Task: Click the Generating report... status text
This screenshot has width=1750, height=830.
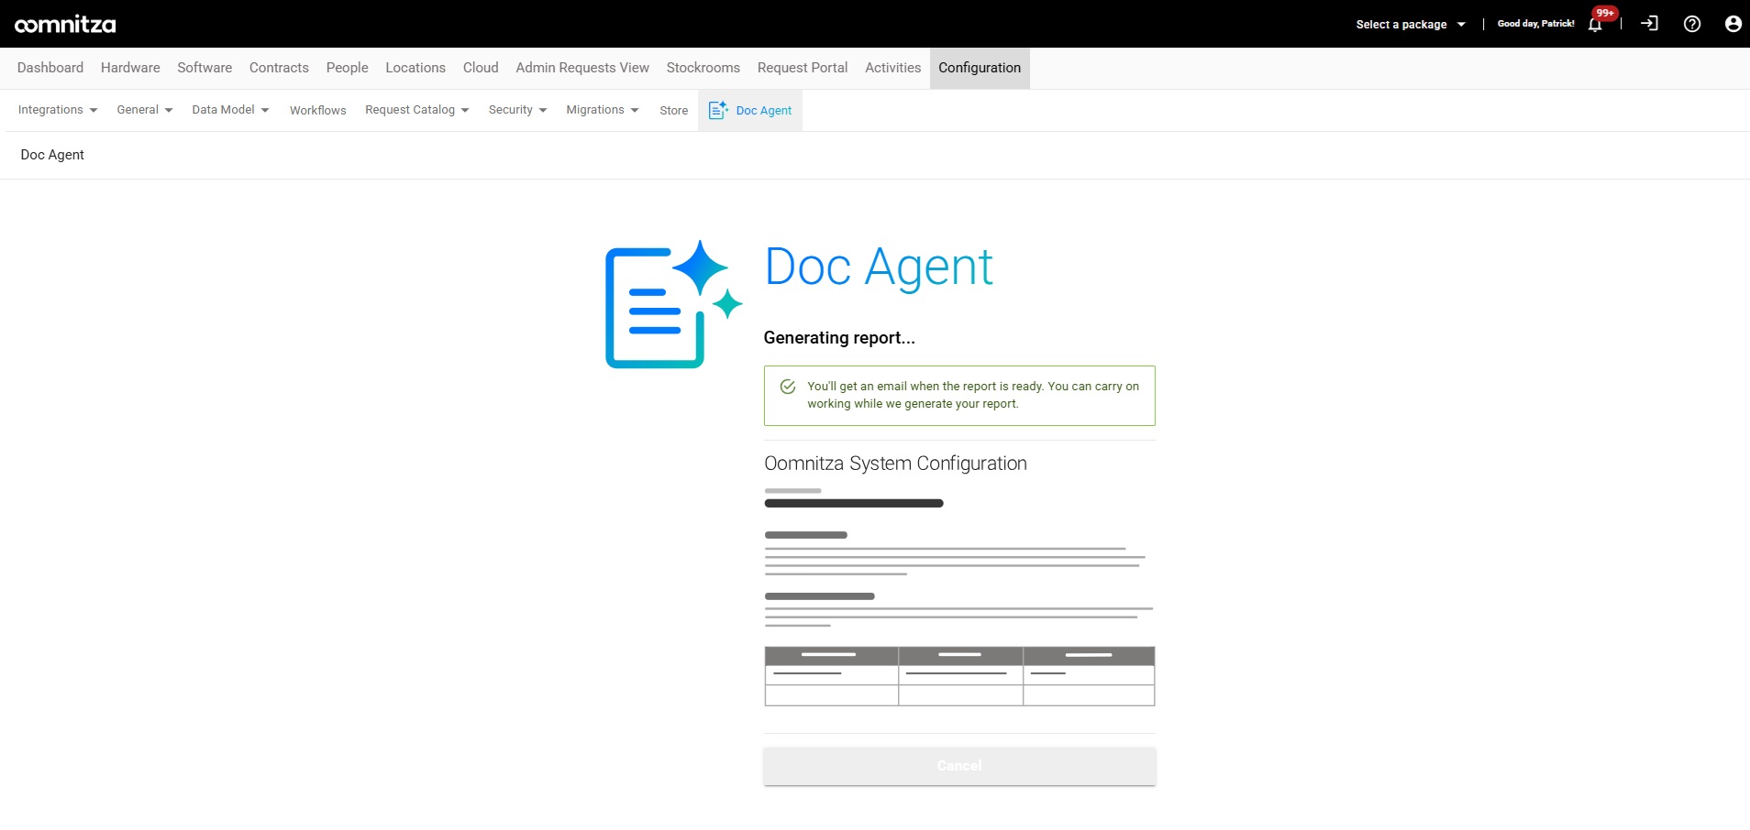Action: point(839,338)
